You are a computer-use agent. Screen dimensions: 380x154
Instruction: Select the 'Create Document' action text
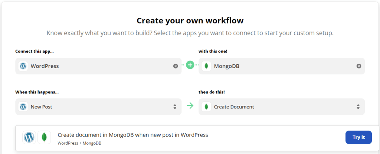[x=234, y=107]
